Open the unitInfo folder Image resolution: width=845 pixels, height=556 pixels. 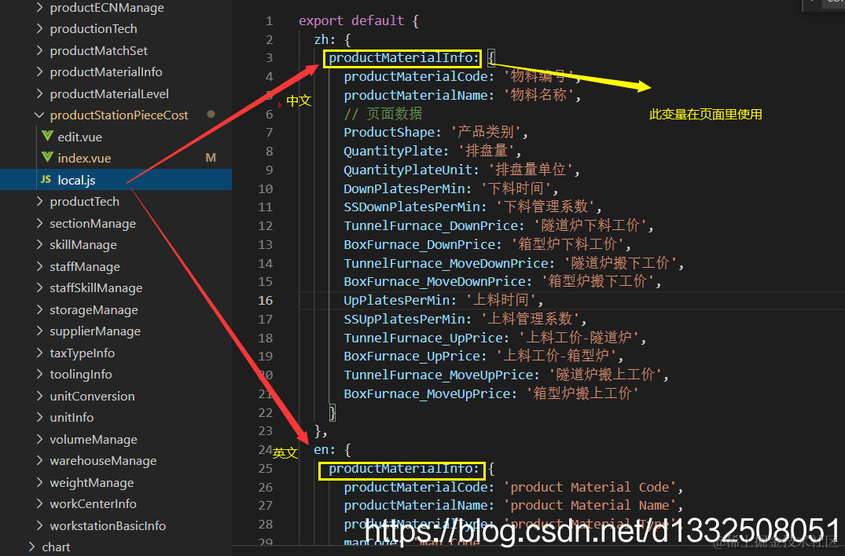click(x=72, y=417)
